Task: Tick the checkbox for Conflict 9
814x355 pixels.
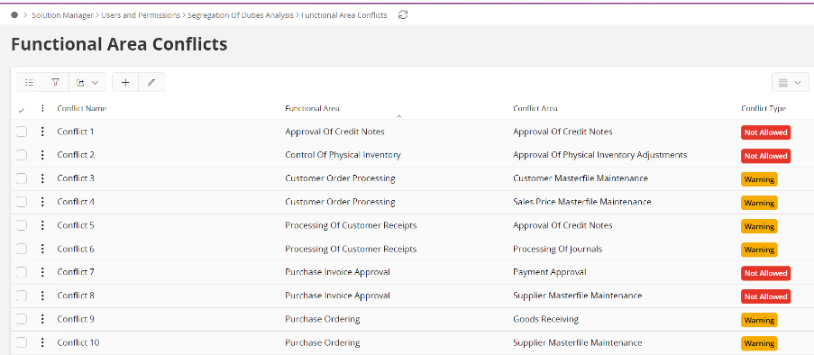Action: [x=22, y=319]
